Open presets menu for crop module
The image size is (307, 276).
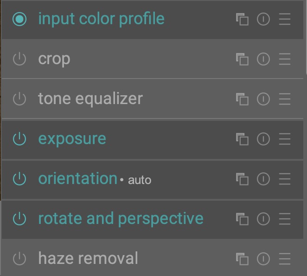285,59
